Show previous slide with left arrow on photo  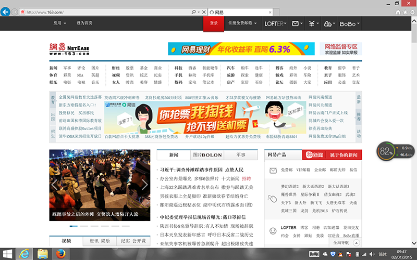(x=54, y=185)
